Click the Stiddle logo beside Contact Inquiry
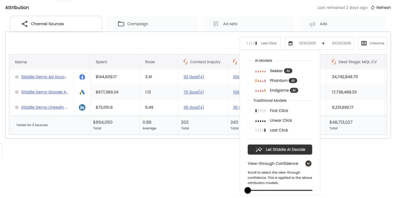This screenshot has height=198, width=395. (x=185, y=62)
